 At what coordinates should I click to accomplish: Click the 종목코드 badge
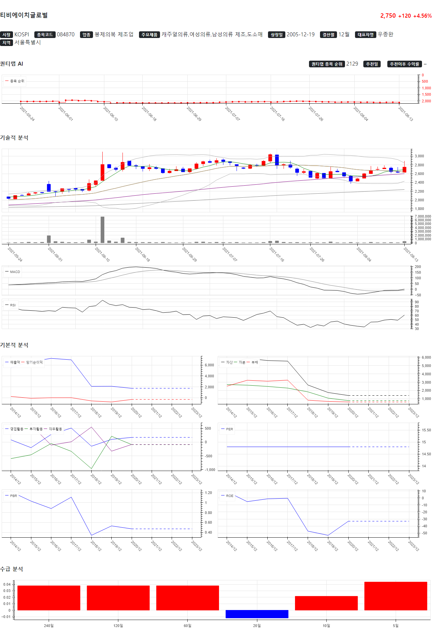tap(45, 35)
